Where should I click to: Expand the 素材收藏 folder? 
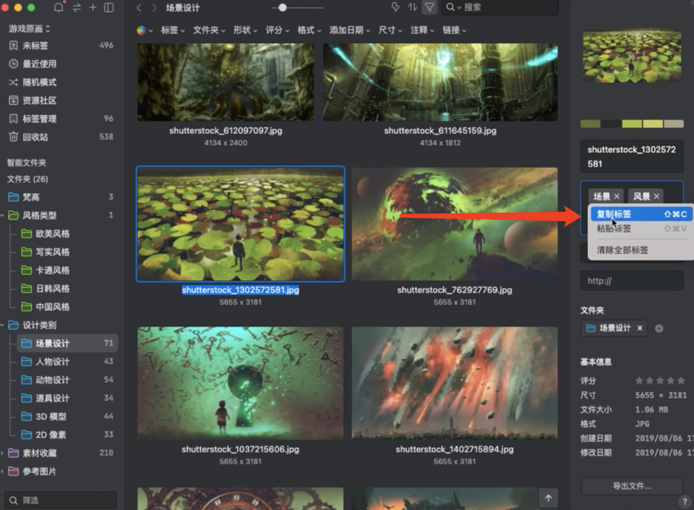pyautogui.click(x=4, y=453)
